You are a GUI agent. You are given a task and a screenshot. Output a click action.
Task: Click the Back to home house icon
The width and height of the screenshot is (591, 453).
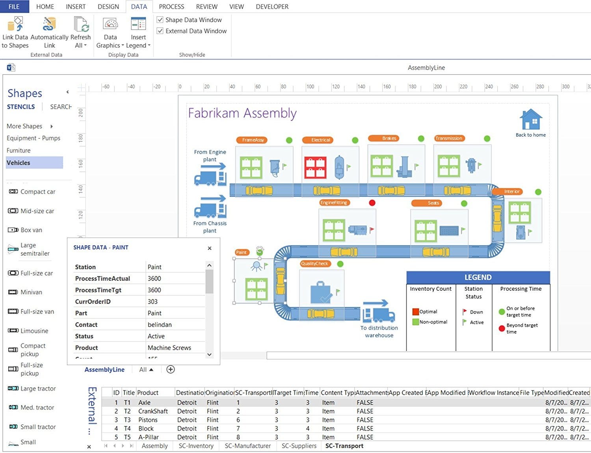(x=531, y=119)
